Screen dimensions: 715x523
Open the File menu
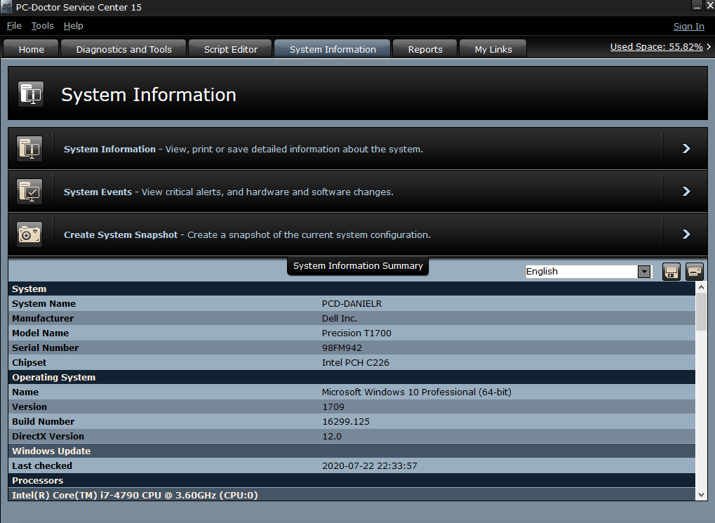point(14,26)
